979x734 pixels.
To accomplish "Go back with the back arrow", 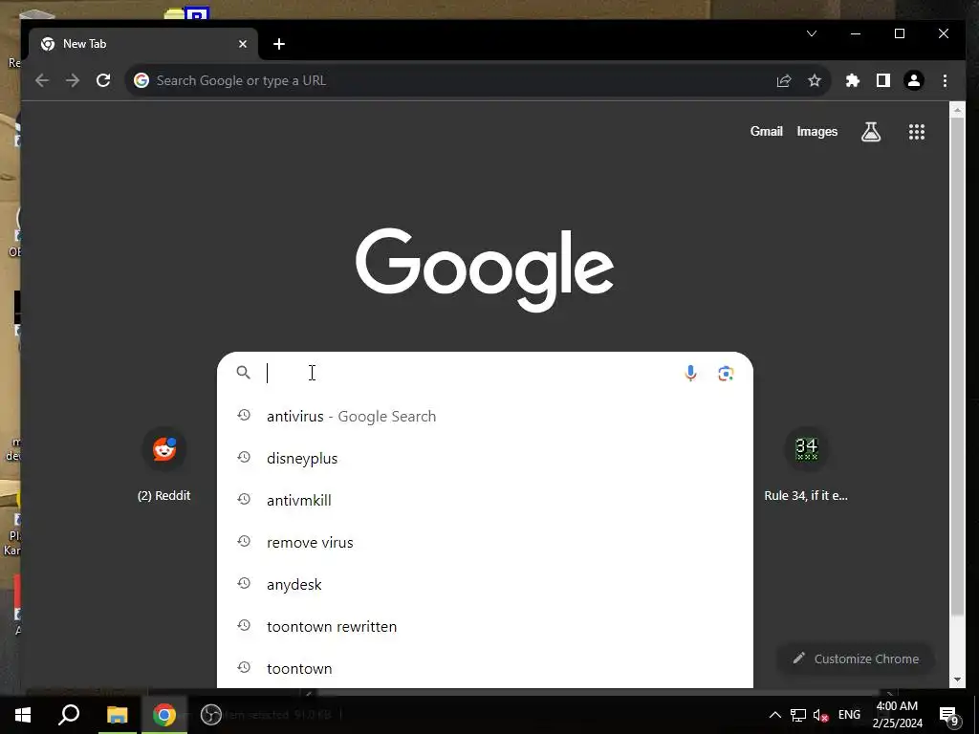I will coord(42,80).
